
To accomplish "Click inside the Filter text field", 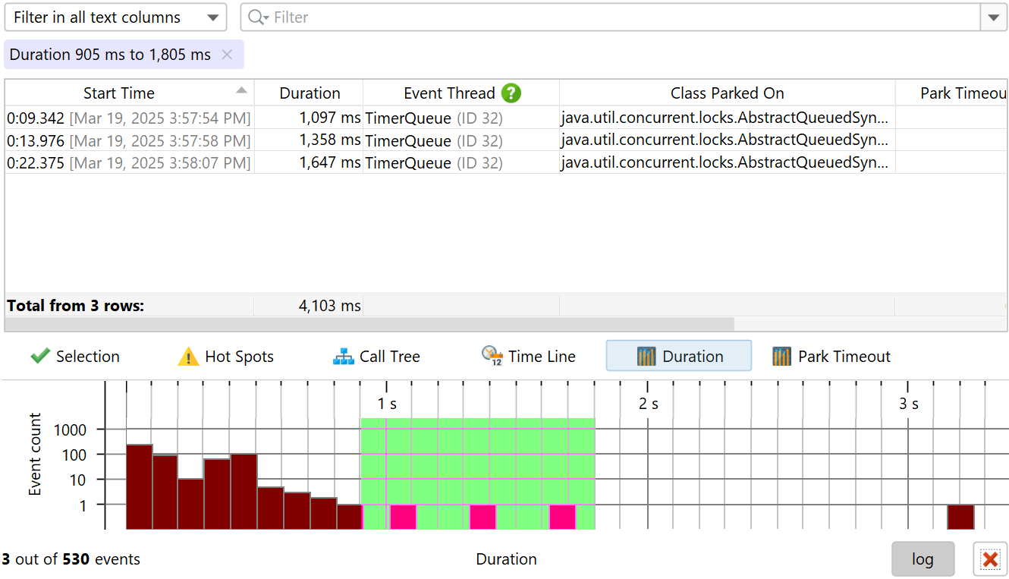I will [607, 17].
